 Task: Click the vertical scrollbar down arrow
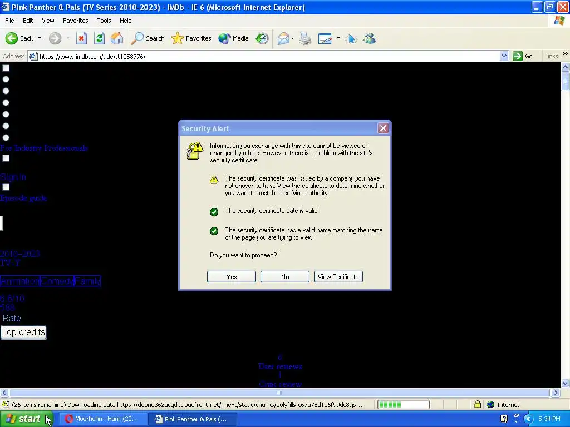(x=566, y=383)
